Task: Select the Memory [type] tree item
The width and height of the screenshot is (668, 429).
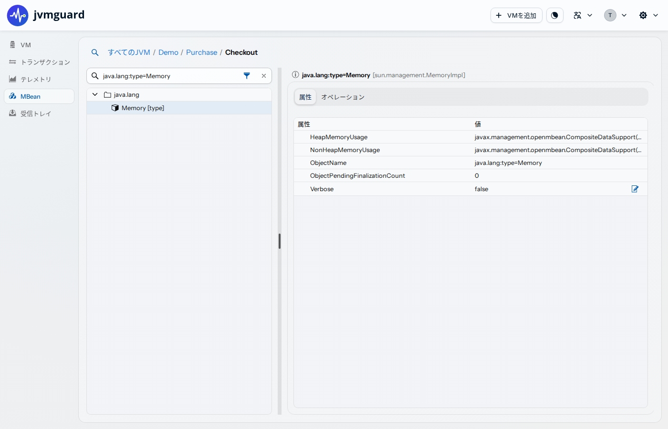Action: [x=179, y=108]
